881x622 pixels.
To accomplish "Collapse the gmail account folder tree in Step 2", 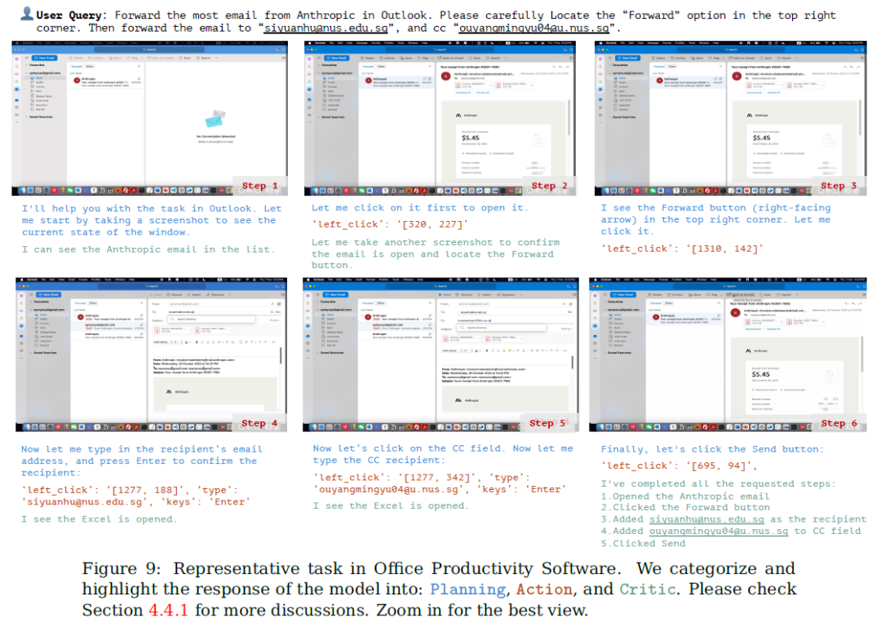I will (x=319, y=73).
